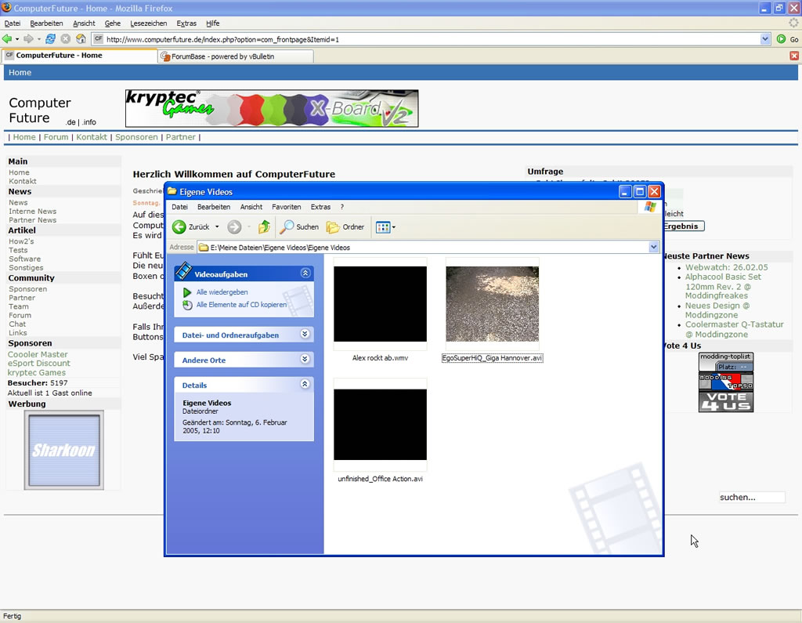Click suchen... search field
This screenshot has width=802, height=623.
(751, 497)
